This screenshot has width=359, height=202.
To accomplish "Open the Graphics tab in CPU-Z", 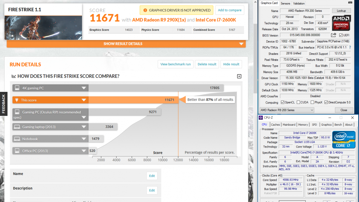I will [x=326, y=125].
